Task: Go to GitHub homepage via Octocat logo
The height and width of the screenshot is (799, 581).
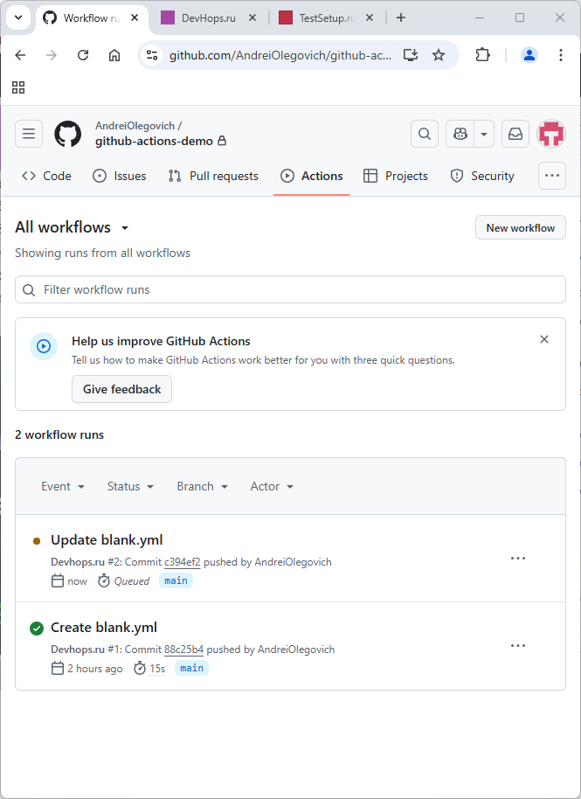Action: tap(68, 134)
